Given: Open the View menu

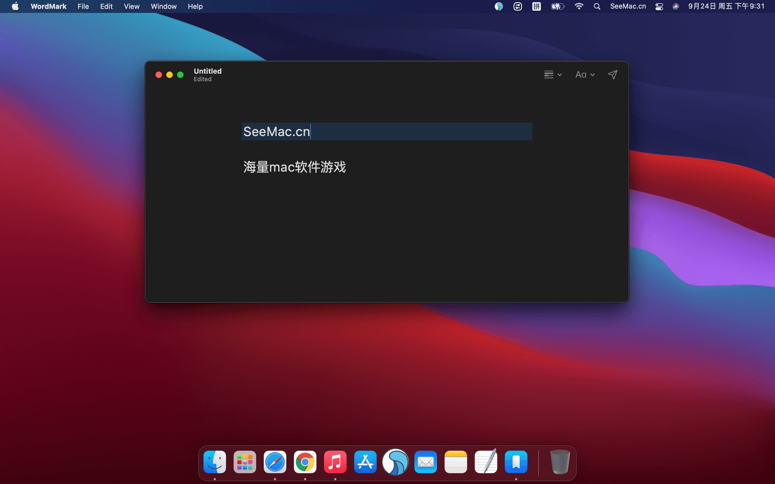Looking at the screenshot, I should pyautogui.click(x=131, y=6).
